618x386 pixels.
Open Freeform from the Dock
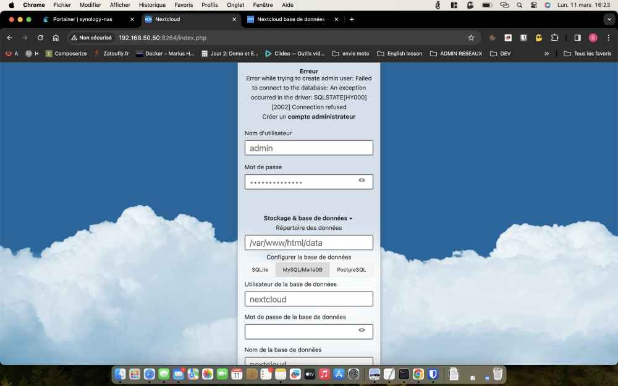click(295, 374)
